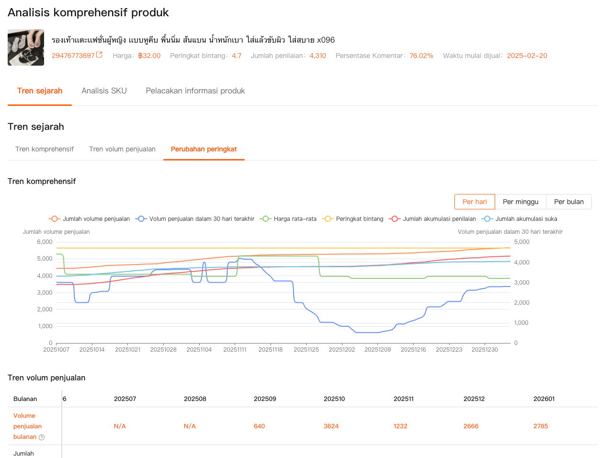This screenshot has width=601, height=458.
Task: Open the Tren sejarah tab
Action: pyautogui.click(x=40, y=91)
